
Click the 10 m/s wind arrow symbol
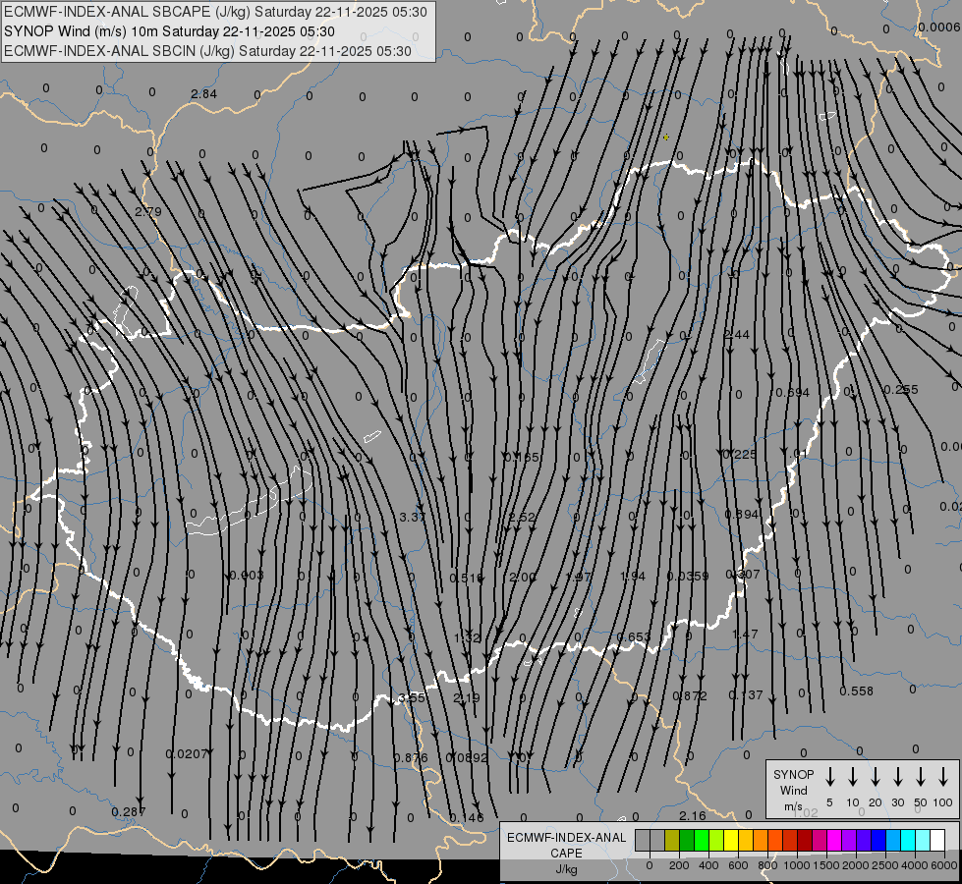(x=853, y=777)
